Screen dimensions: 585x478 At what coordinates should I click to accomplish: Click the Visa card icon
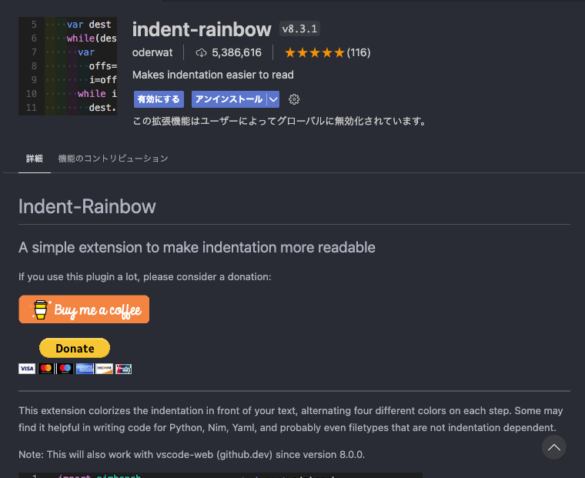(27, 369)
